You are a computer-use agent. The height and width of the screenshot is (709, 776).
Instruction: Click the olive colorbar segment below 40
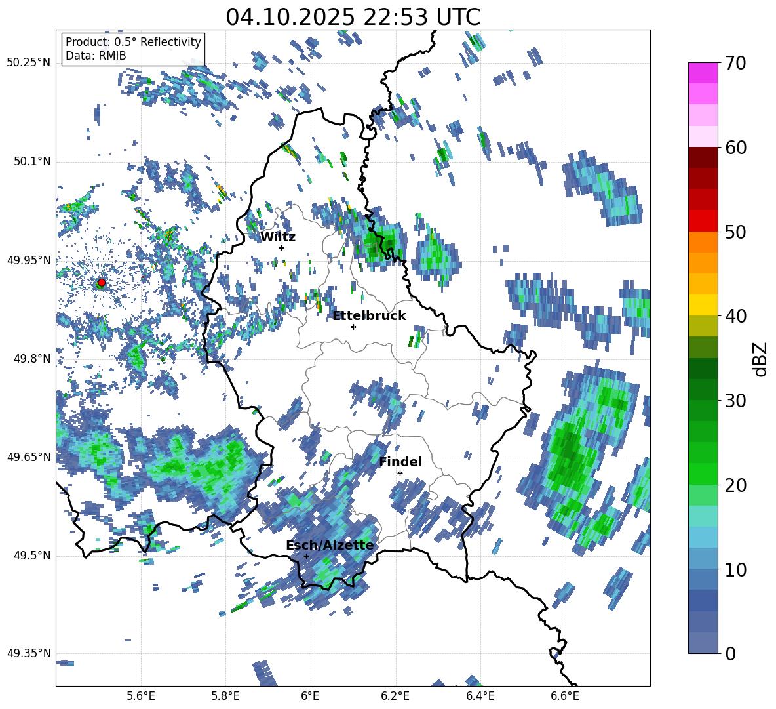pos(703,326)
